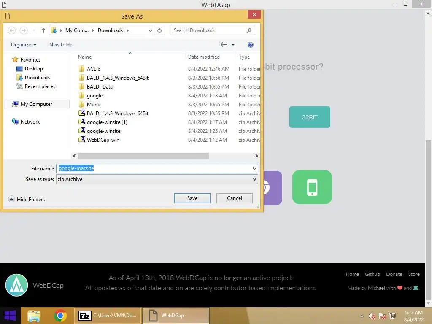Image resolution: width=432 pixels, height=324 pixels.
Task: Open network tray icon
Action: pyautogui.click(x=392, y=316)
